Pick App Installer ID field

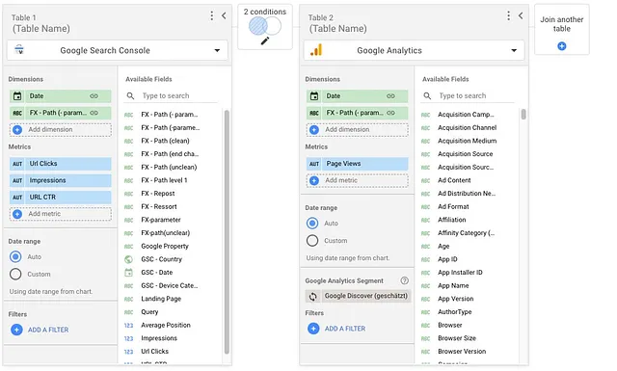(460, 273)
